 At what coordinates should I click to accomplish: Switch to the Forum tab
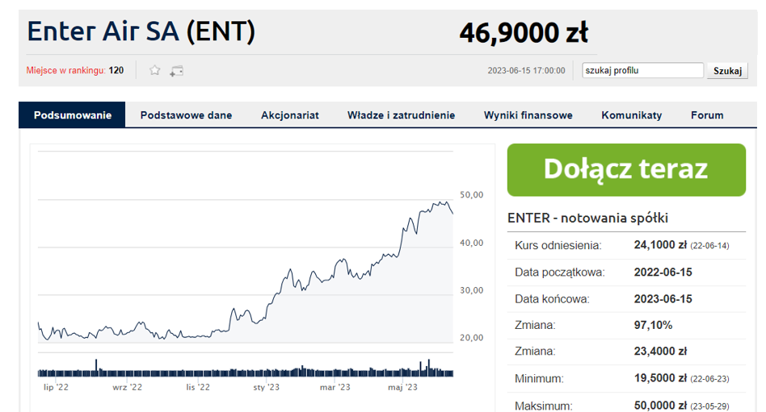point(707,115)
